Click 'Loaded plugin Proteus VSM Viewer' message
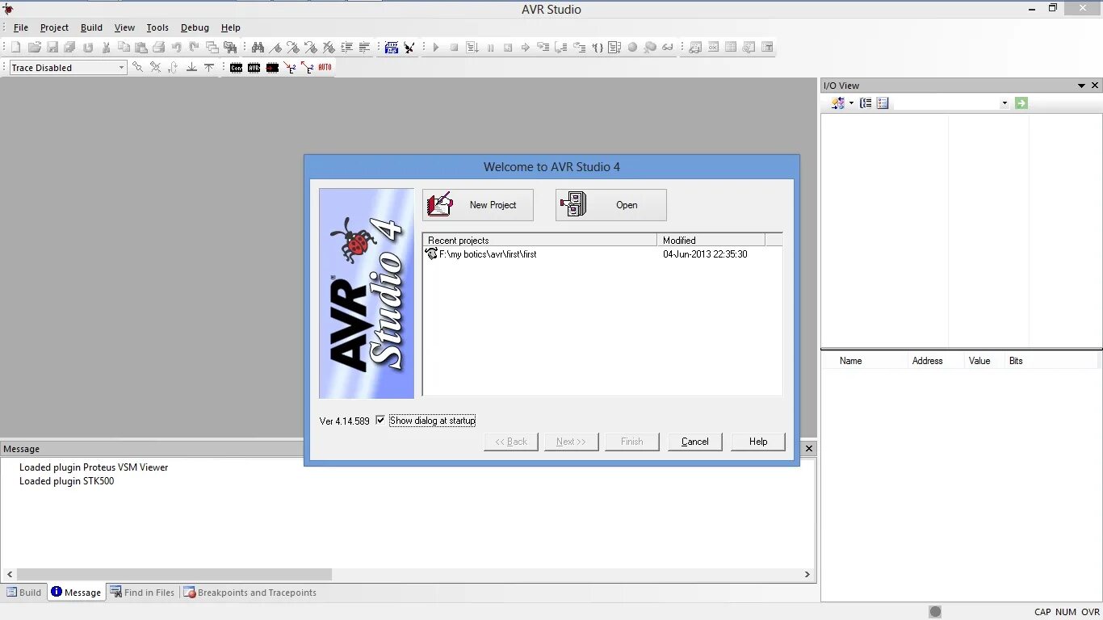 point(94,467)
